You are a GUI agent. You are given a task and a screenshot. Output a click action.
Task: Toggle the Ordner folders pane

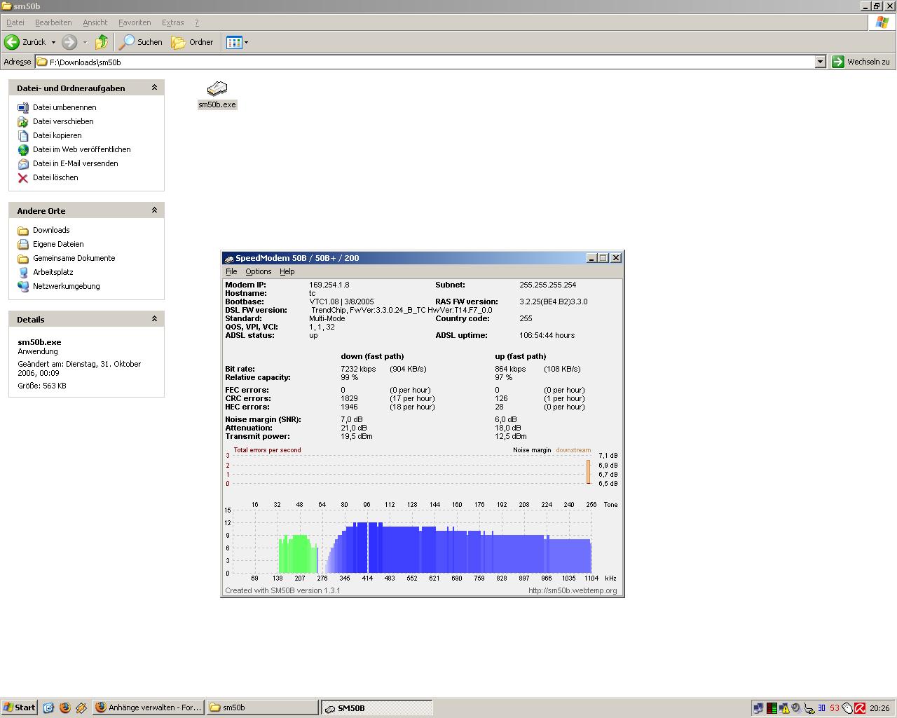pyautogui.click(x=192, y=42)
